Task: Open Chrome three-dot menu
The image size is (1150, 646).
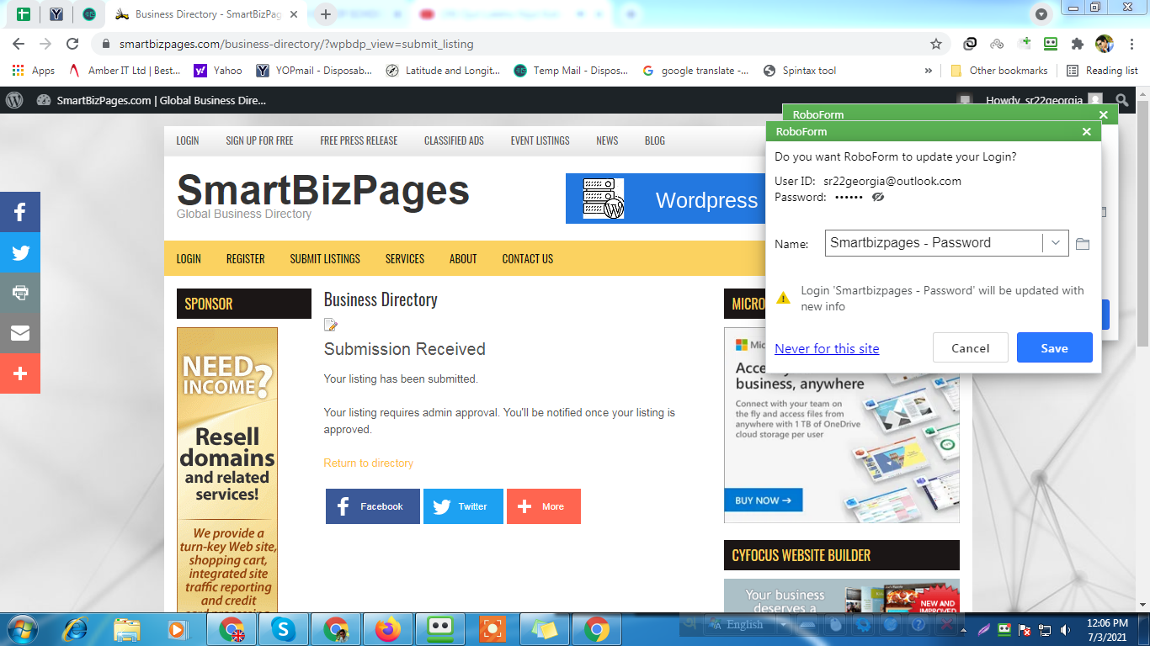Action: (x=1130, y=44)
